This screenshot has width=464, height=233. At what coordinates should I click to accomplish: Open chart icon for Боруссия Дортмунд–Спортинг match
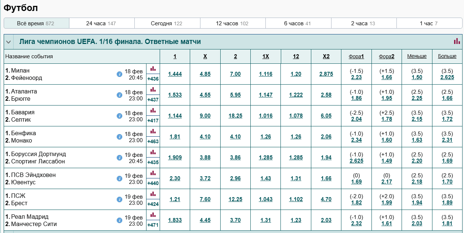pos(153,152)
